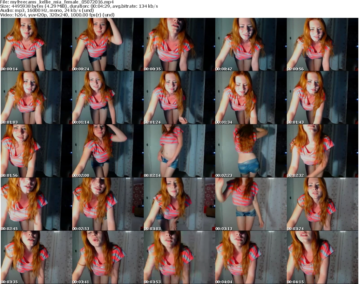Select the thumbnail stamped 00:00:35
This screenshot has width=359, height=284.
(x=179, y=44)
